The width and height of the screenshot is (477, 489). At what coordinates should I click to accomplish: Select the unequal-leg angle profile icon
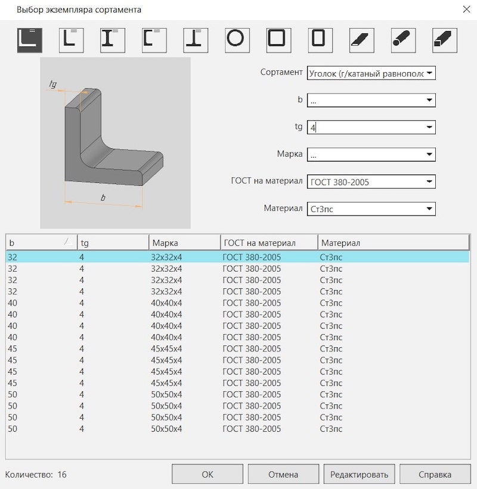pos(71,41)
